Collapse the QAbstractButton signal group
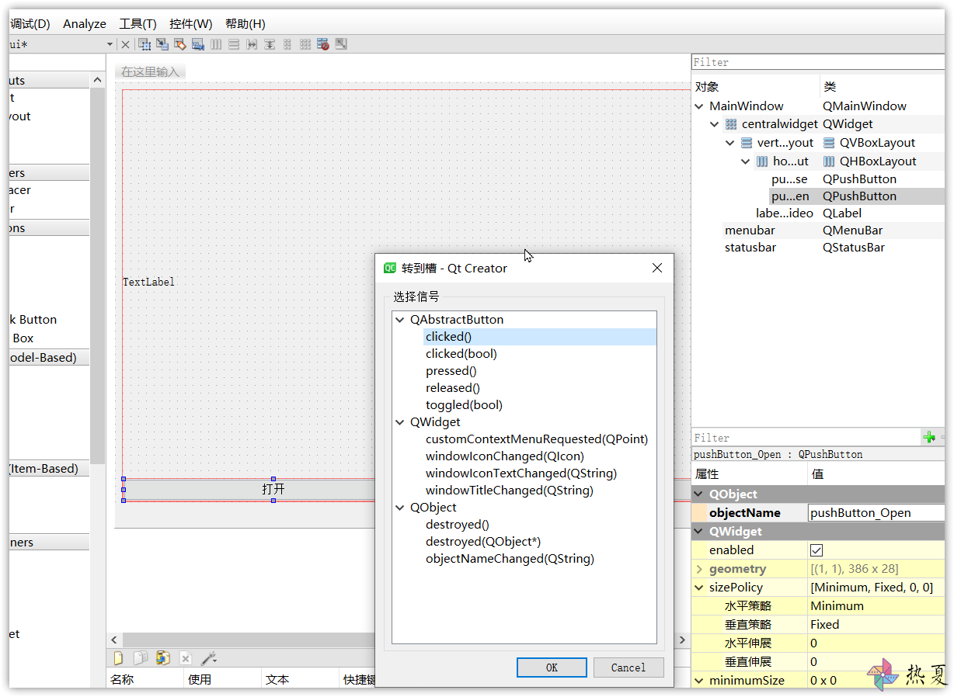 [400, 320]
